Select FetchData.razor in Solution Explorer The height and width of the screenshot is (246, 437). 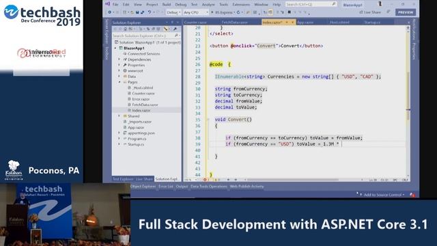(x=145, y=105)
